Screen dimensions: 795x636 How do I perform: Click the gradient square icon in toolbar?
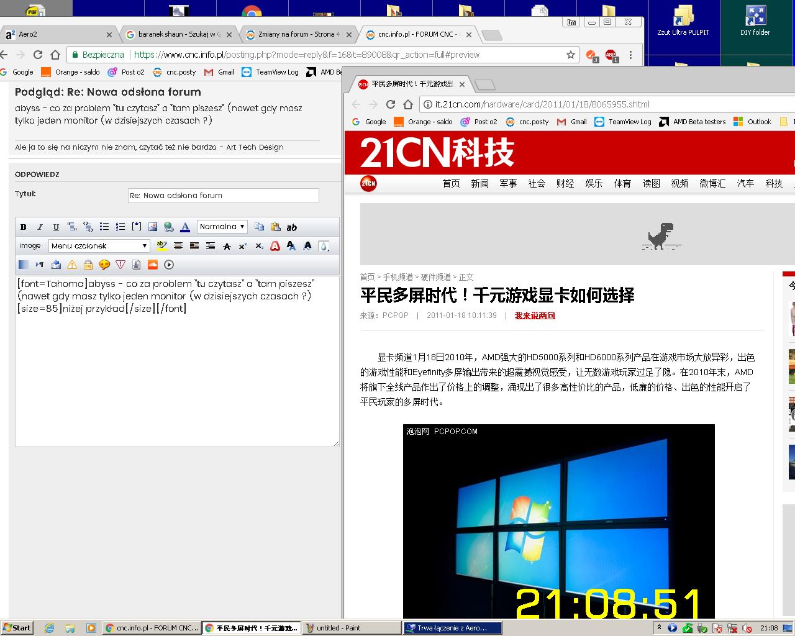24,265
